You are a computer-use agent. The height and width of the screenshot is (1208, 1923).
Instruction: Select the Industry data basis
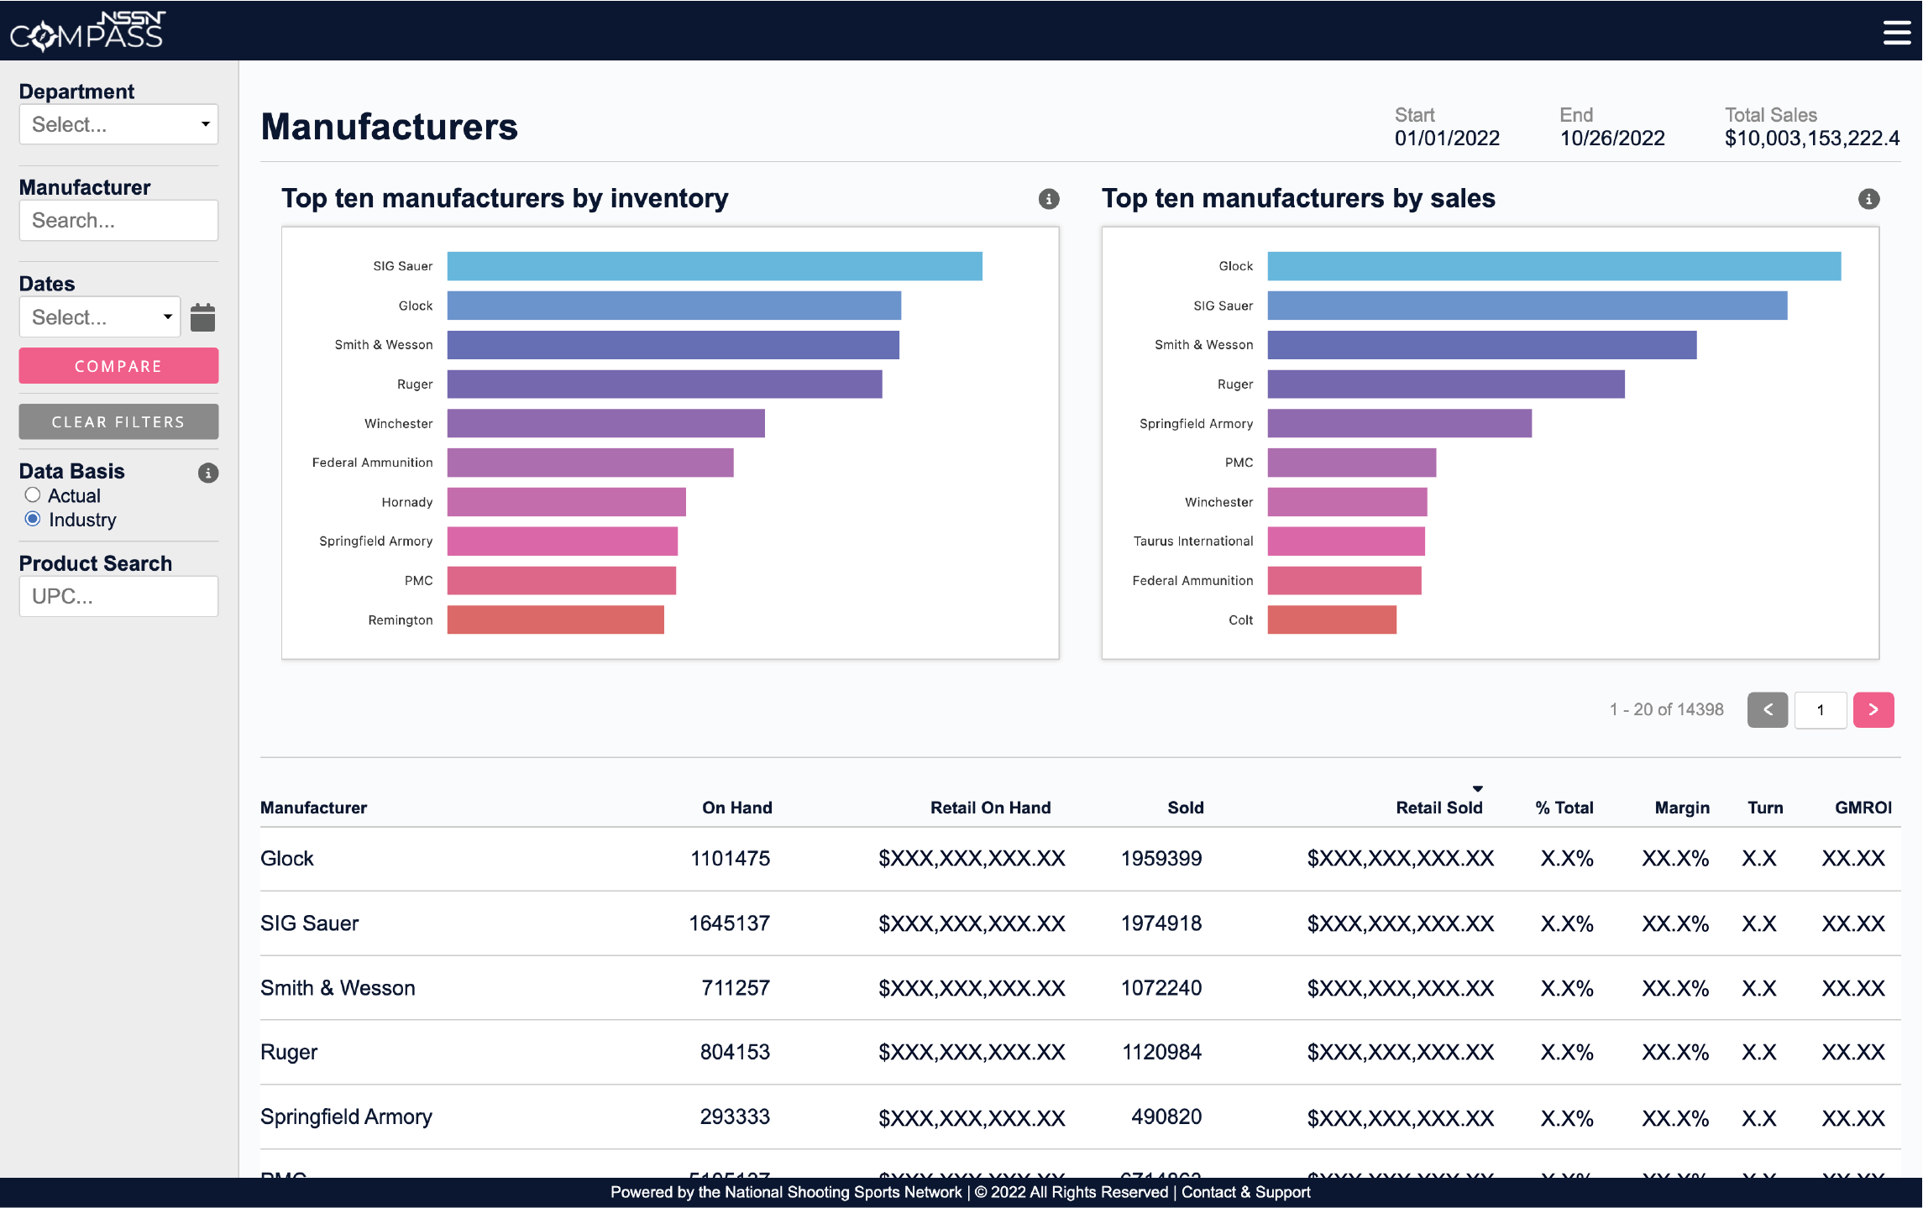pos(33,519)
